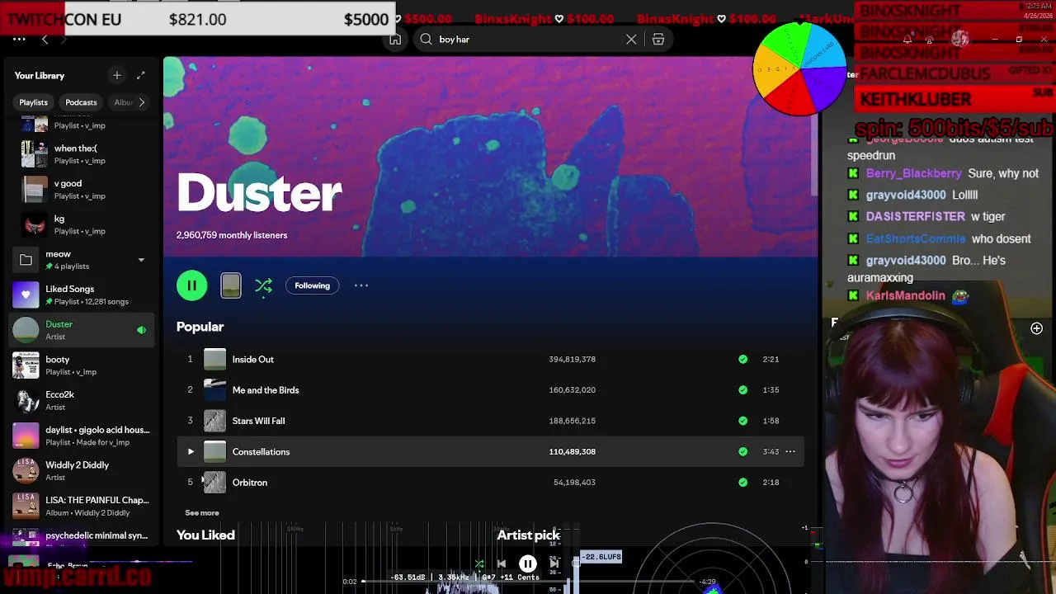1056x594 pixels.
Task: Clear the search field text
Action: 631,39
